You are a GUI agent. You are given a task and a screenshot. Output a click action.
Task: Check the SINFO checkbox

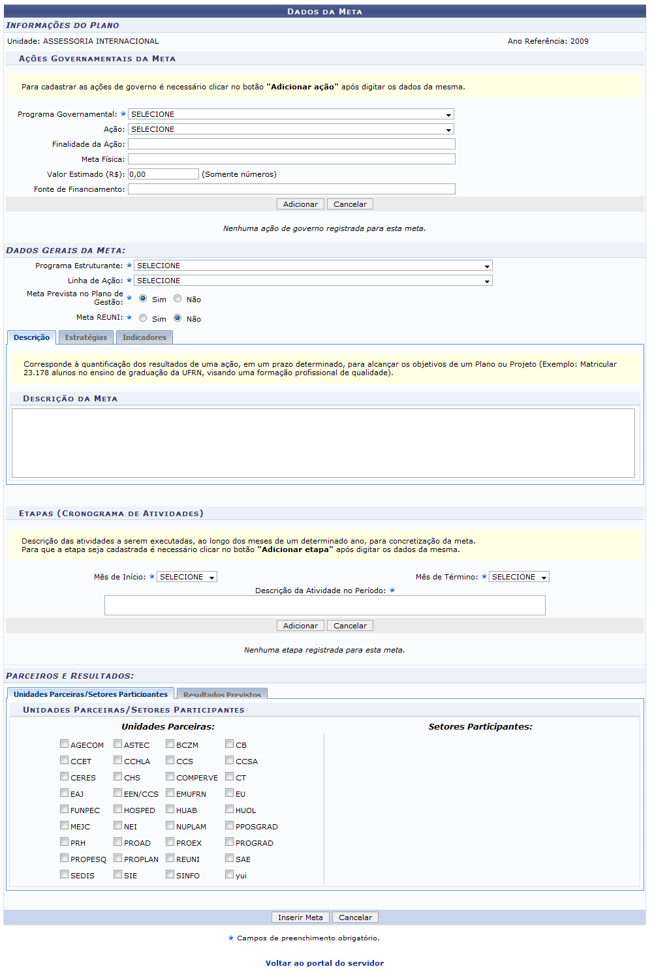coord(170,874)
